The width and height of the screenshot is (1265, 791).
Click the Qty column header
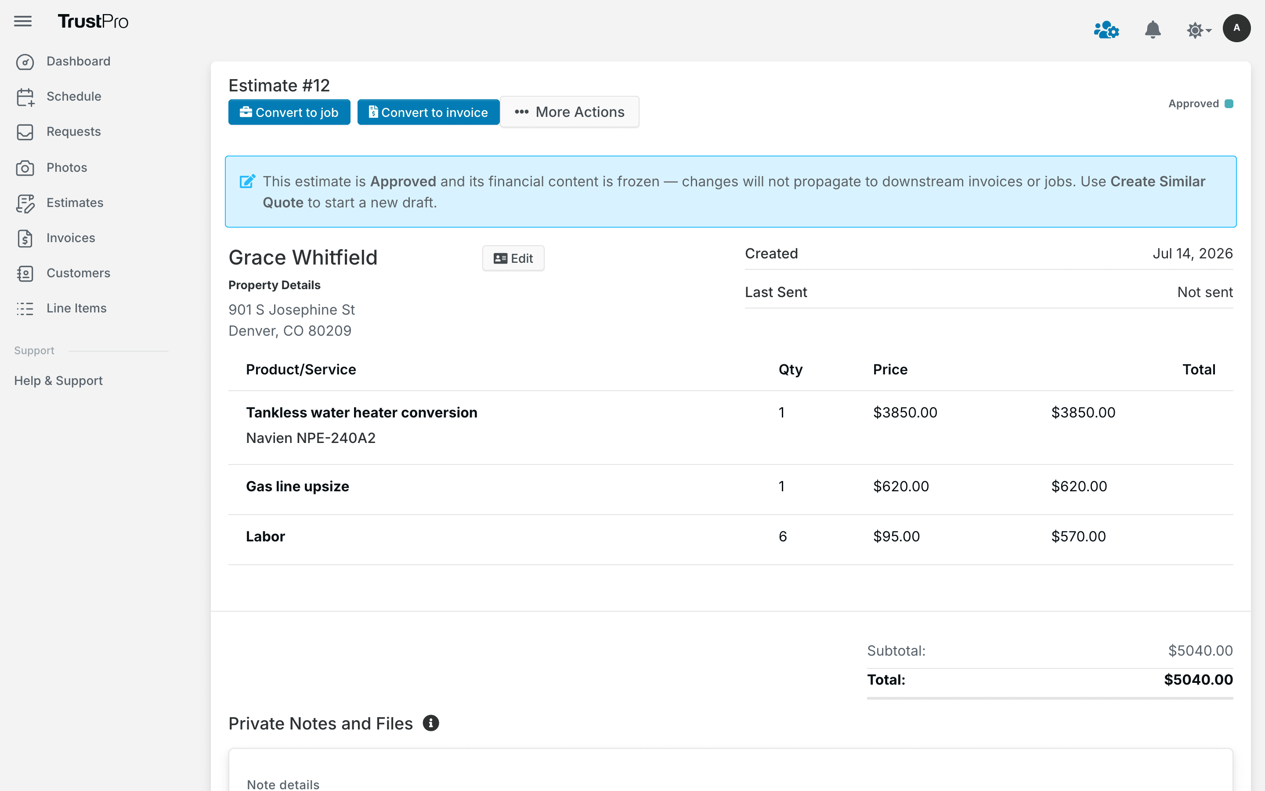[x=790, y=369]
